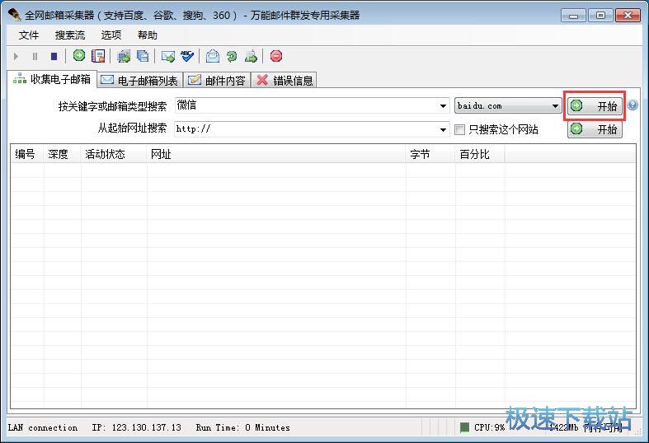Screen dimensions: 649x443
Task: Open the 选项 menu
Action: point(111,35)
